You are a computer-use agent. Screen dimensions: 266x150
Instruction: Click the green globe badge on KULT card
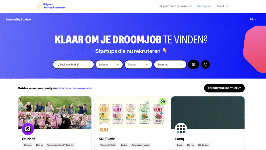163,102
